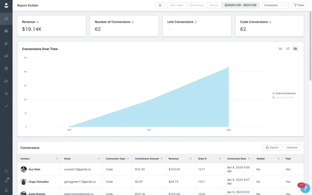Switch chart to bar chart view
Image resolution: width=312 pixels, height=195 pixels.
pos(280,48)
